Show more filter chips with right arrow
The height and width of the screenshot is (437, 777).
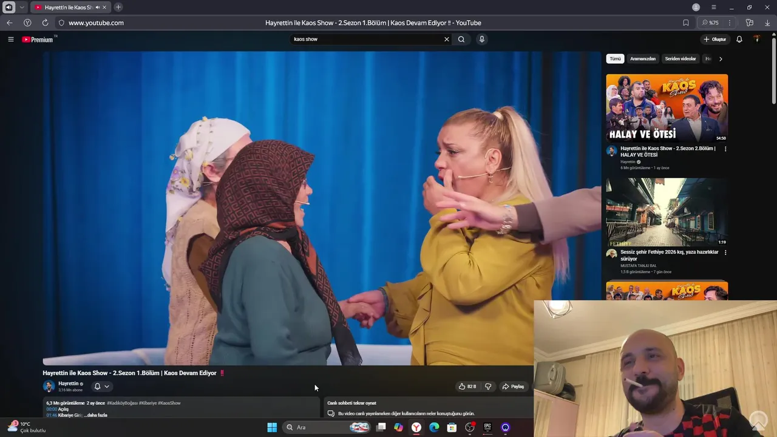(721, 59)
